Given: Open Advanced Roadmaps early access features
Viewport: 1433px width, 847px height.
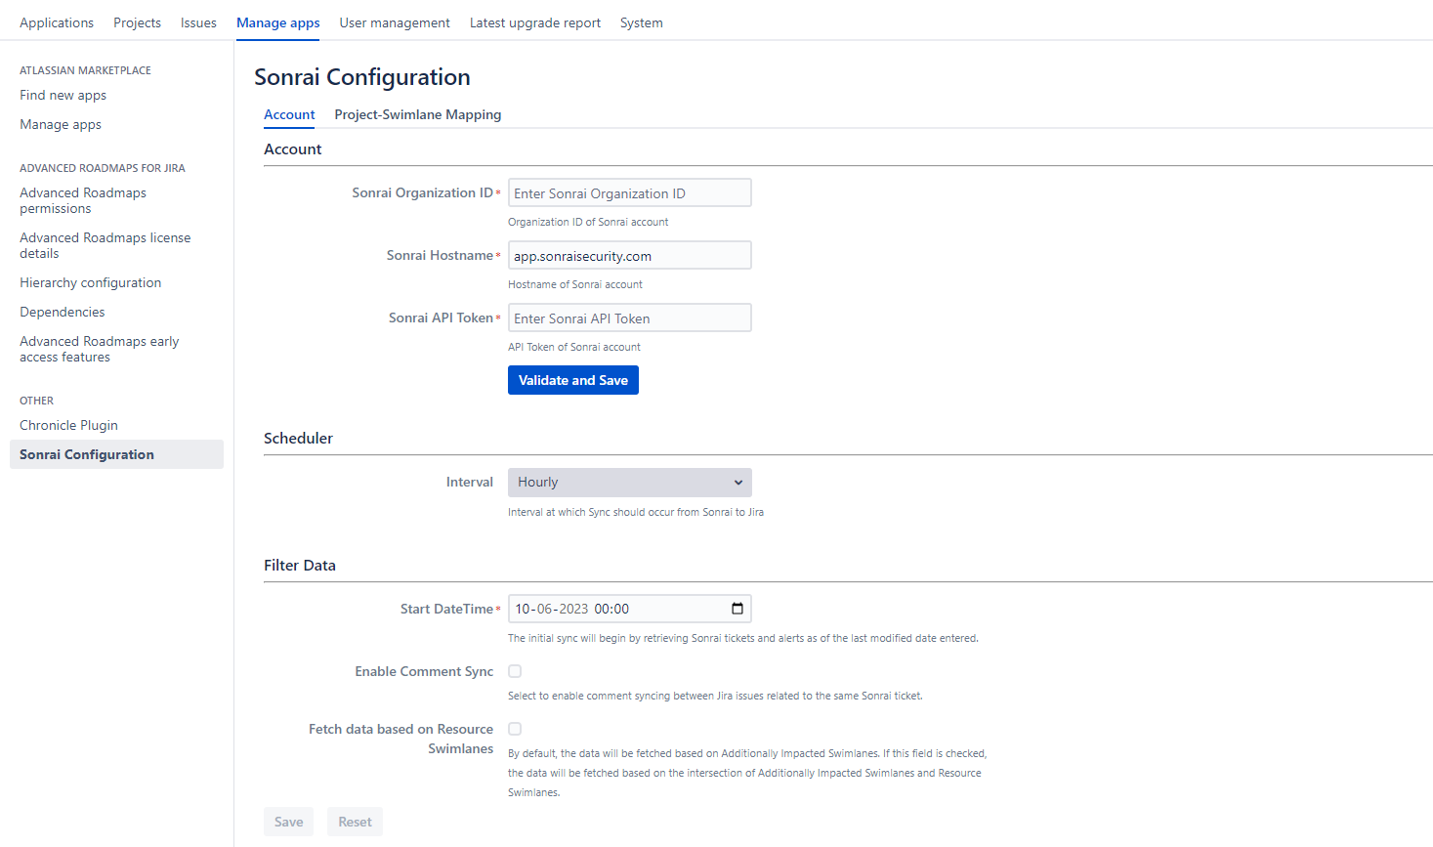Looking at the screenshot, I should (x=100, y=349).
